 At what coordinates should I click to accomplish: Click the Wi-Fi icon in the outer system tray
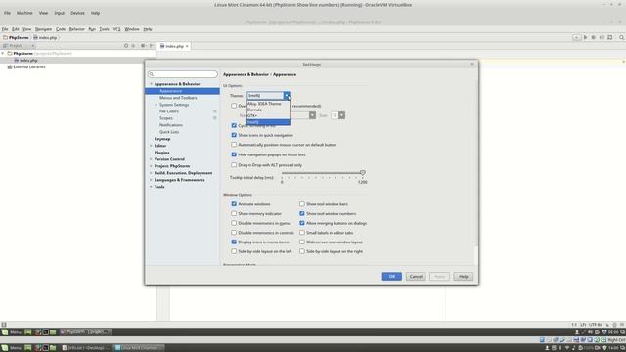(x=567, y=348)
